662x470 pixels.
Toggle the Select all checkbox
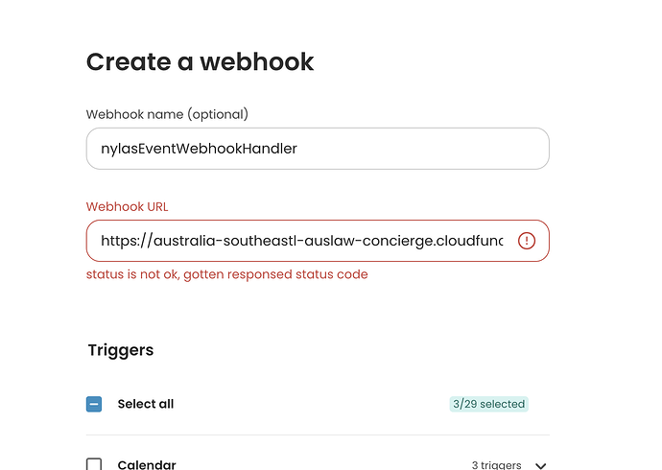[x=94, y=404]
